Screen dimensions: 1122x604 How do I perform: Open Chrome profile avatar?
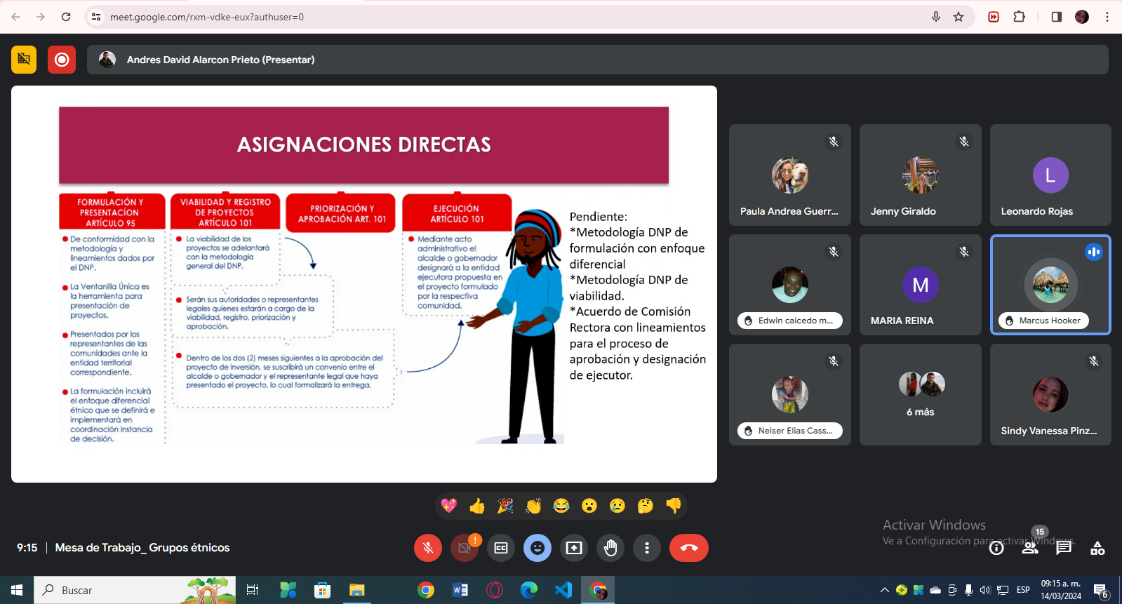[1082, 17]
